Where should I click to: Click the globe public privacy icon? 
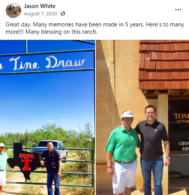pos(63,13)
